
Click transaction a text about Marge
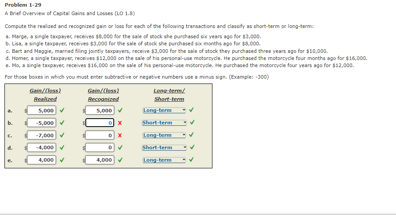(x=133, y=36)
